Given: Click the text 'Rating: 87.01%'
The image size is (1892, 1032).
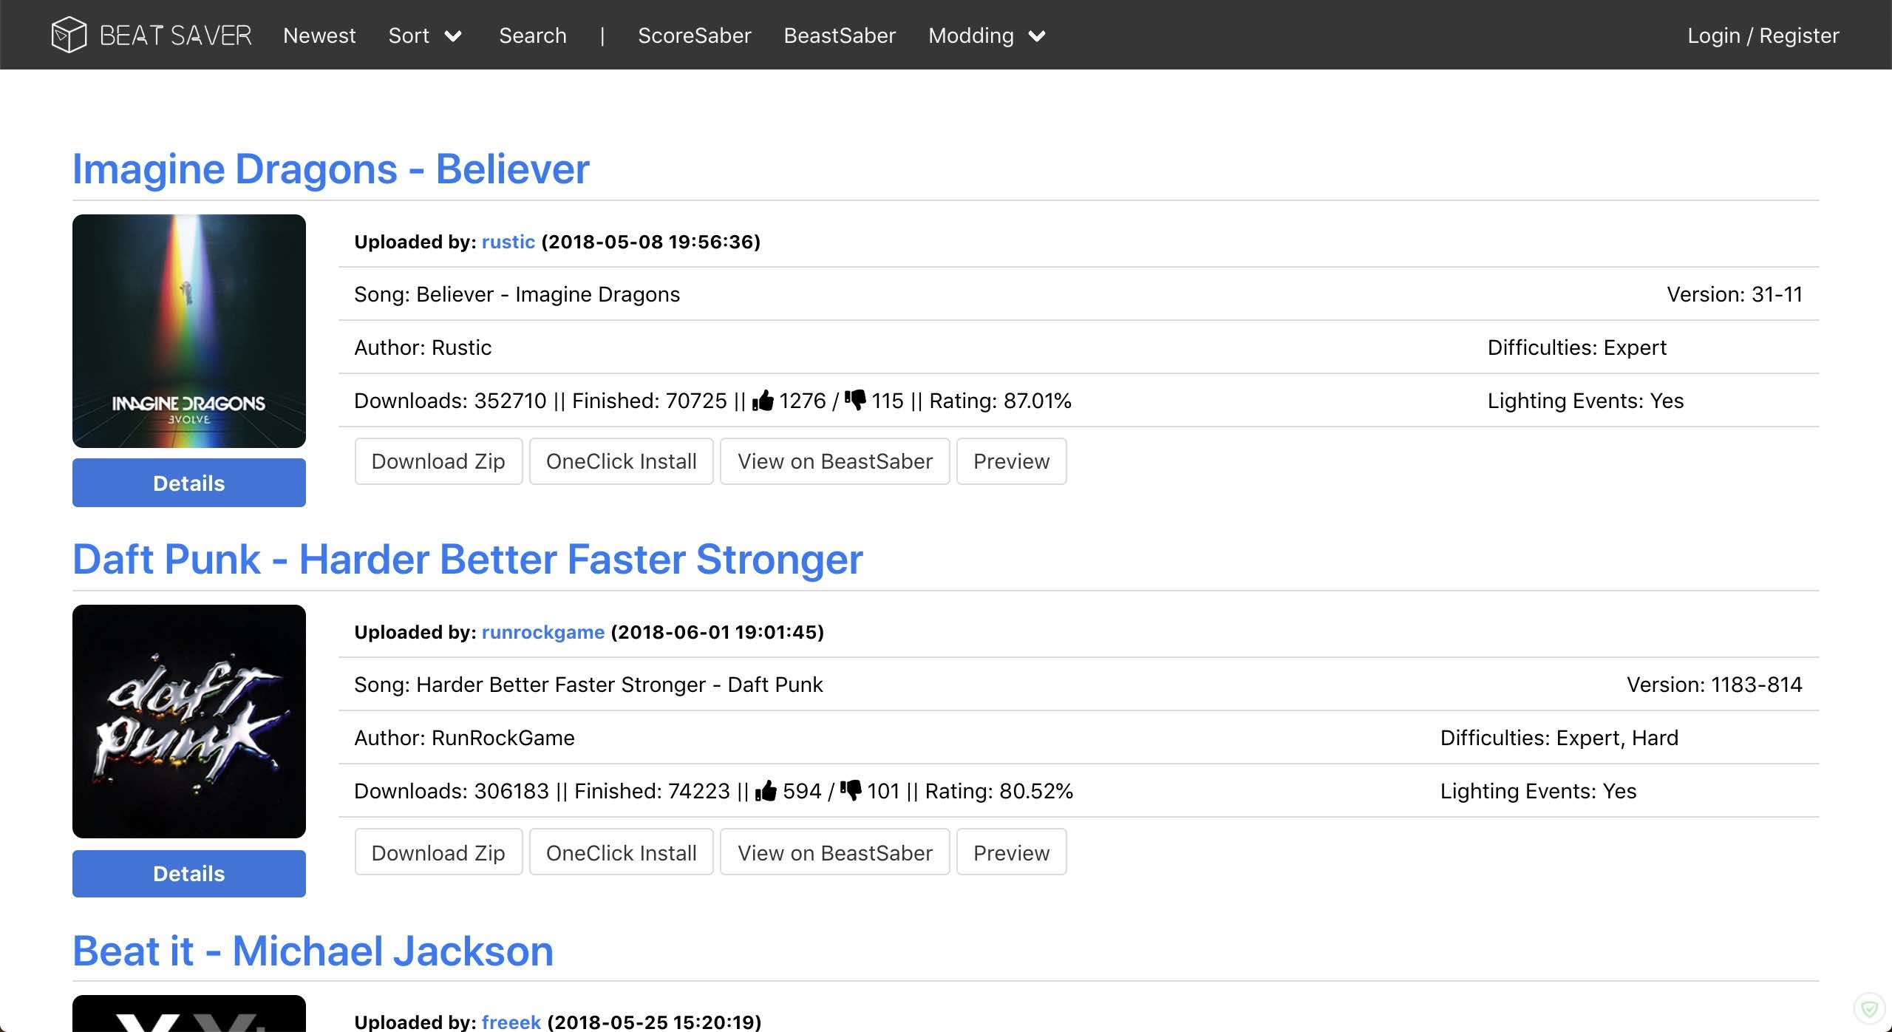Looking at the screenshot, I should [1000, 401].
